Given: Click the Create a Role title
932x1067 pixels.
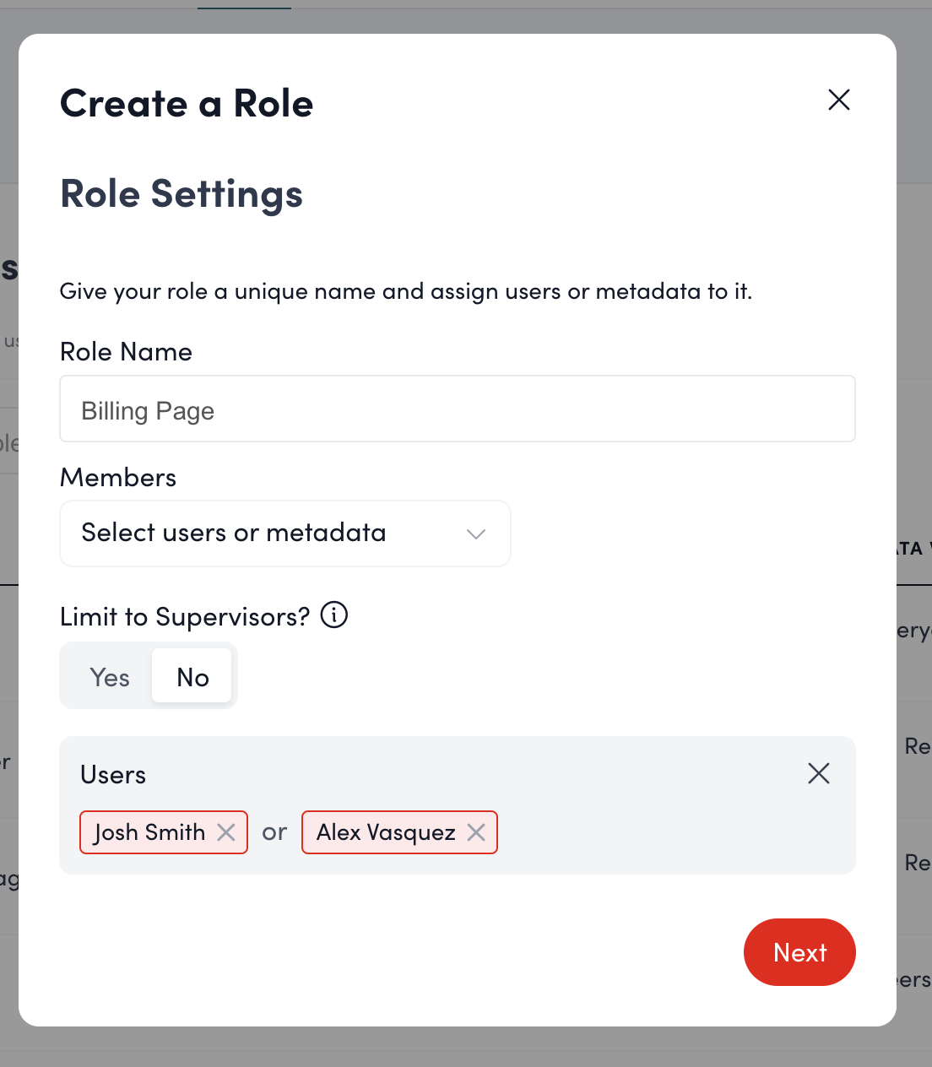Looking at the screenshot, I should (x=187, y=104).
